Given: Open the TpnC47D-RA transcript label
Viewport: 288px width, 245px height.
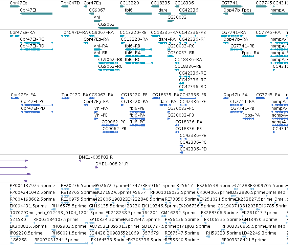Looking at the screenshot, I should point(74,33).
